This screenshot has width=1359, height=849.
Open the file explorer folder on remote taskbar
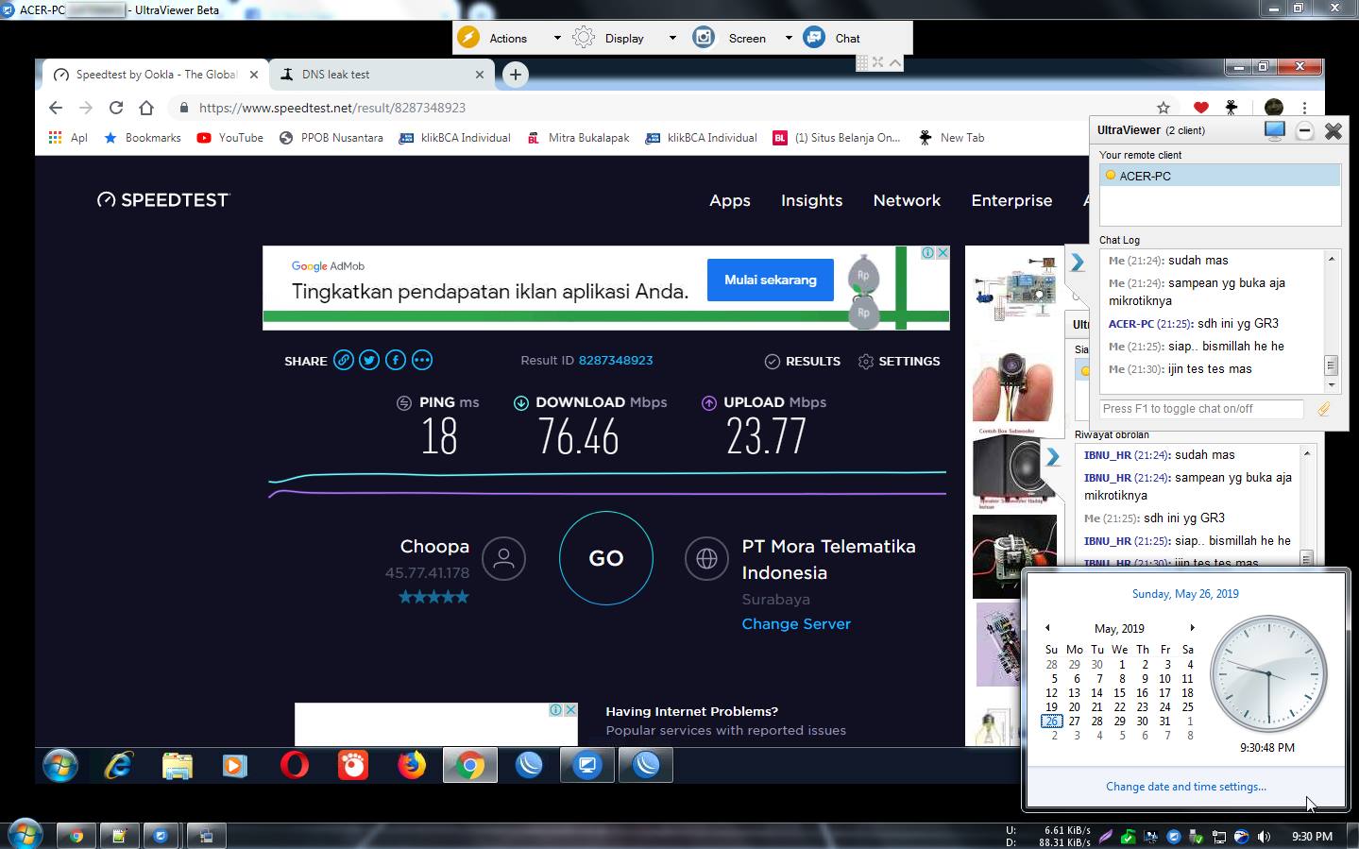pyautogui.click(x=177, y=765)
